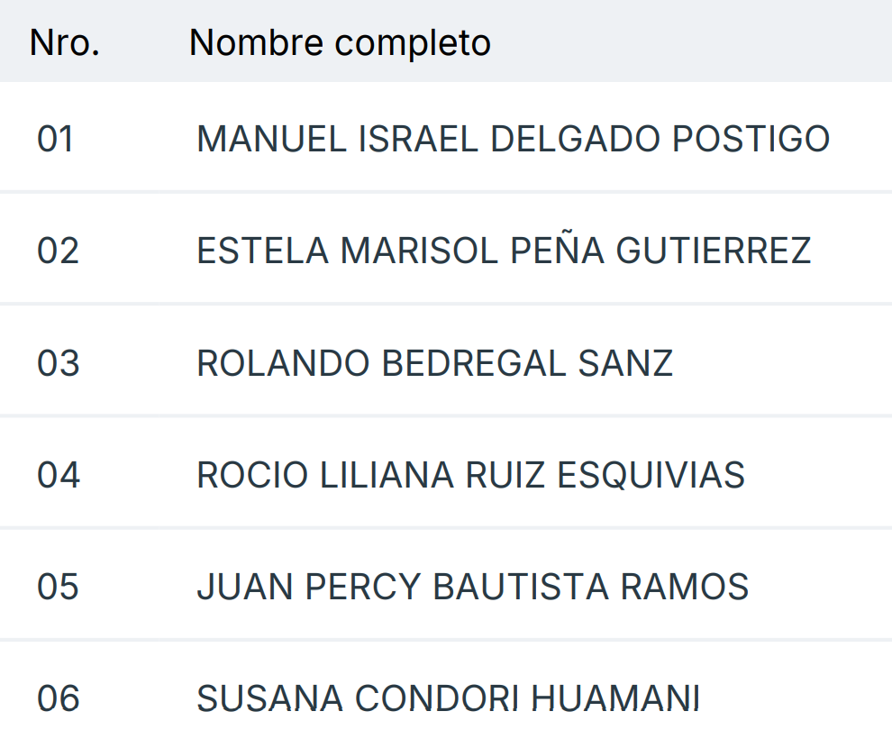The image size is (892, 748).
Task: Choose ROLANDO BEDREGAL SANZ from list
Action: coord(434,363)
